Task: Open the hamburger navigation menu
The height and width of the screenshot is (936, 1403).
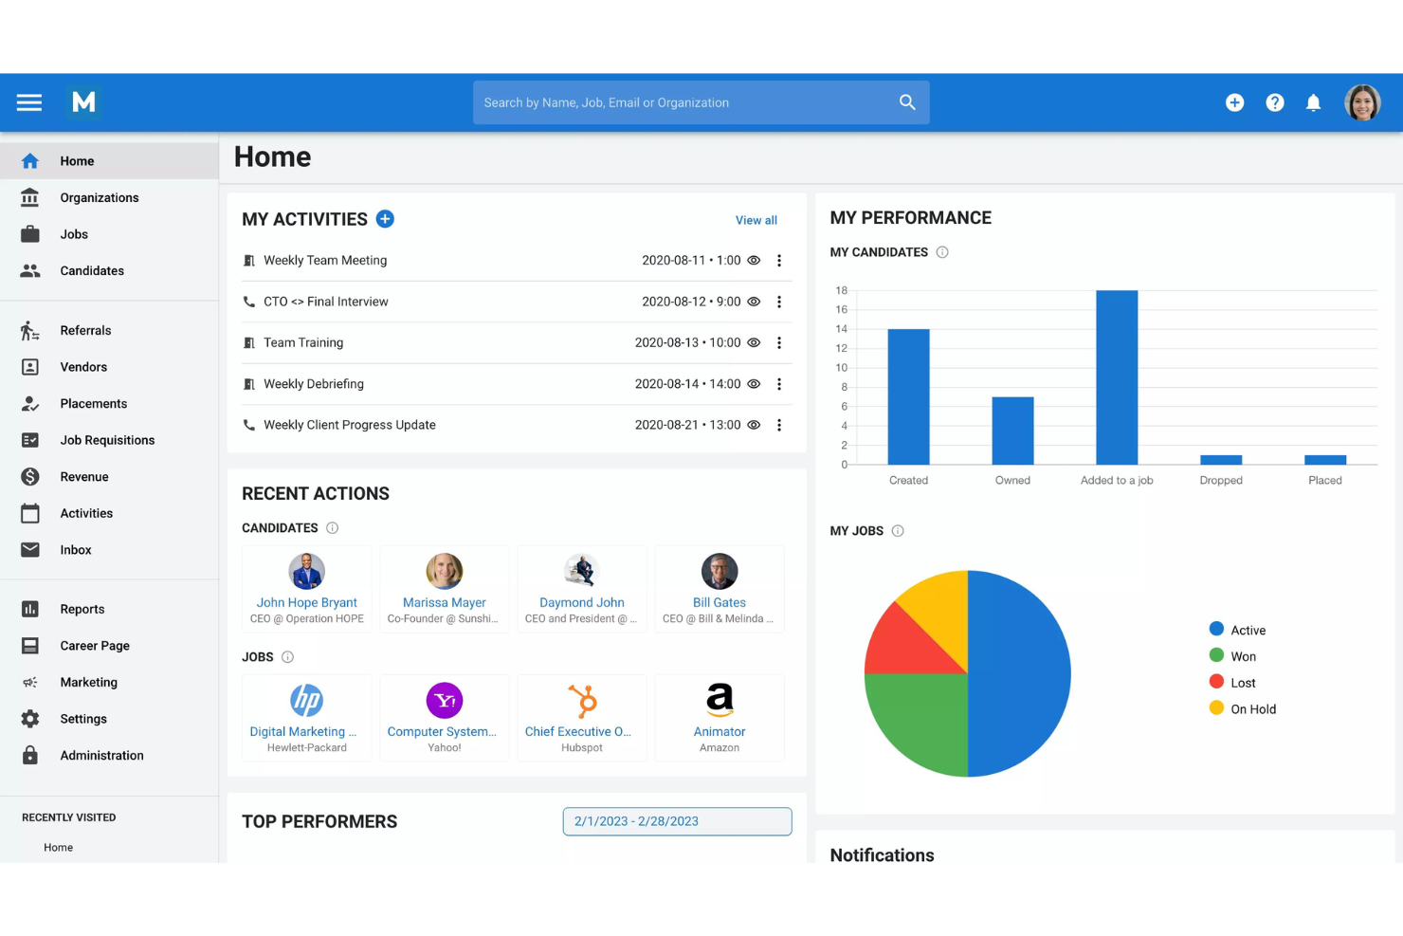Action: pos(29,102)
